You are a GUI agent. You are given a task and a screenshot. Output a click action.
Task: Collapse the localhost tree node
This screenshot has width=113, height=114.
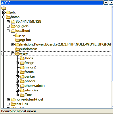pyautogui.click(x=8, y=31)
